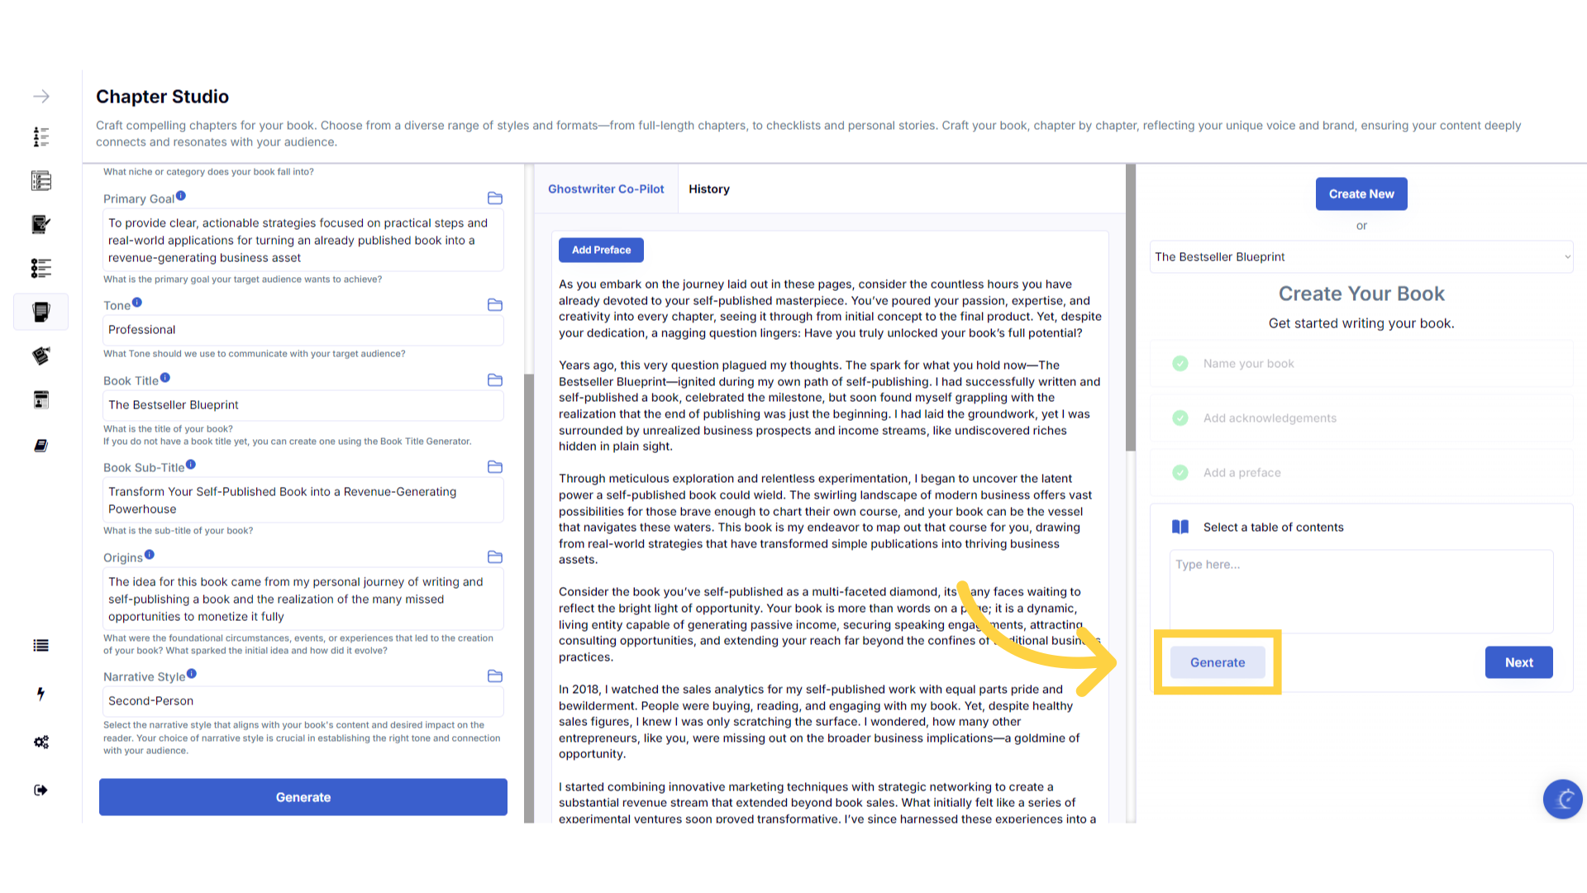Click checkmark for Name your book step
Viewport: 1587px width, 893px height.
(x=1180, y=364)
